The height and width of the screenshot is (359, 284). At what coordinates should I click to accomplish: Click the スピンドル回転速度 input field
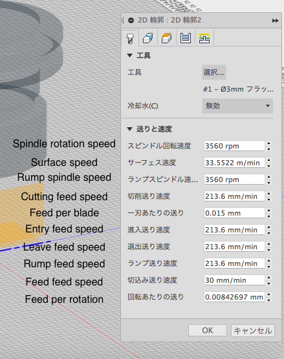click(234, 146)
